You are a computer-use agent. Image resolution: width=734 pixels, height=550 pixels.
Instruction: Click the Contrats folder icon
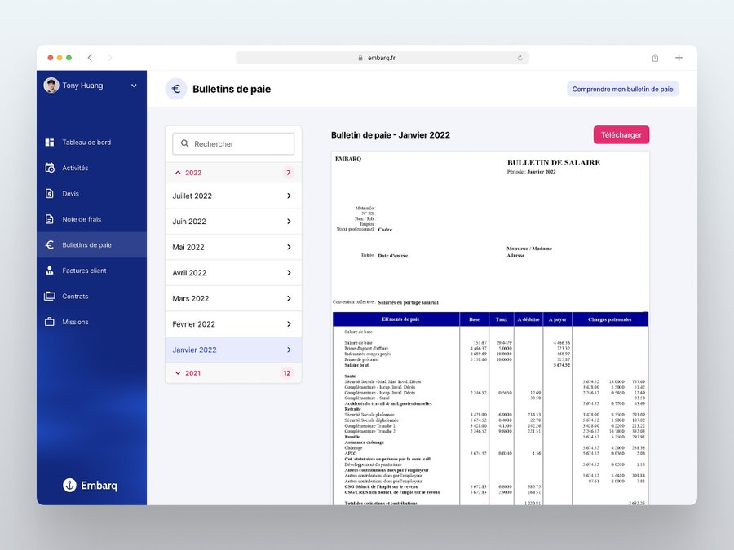tap(50, 297)
